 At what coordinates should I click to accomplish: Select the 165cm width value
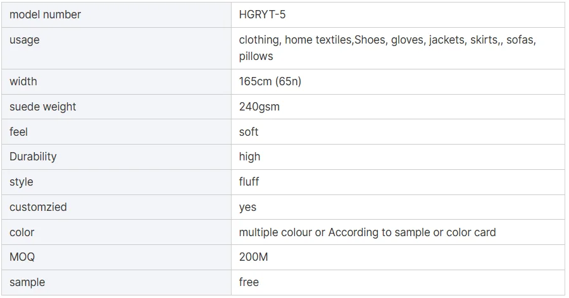(x=270, y=81)
